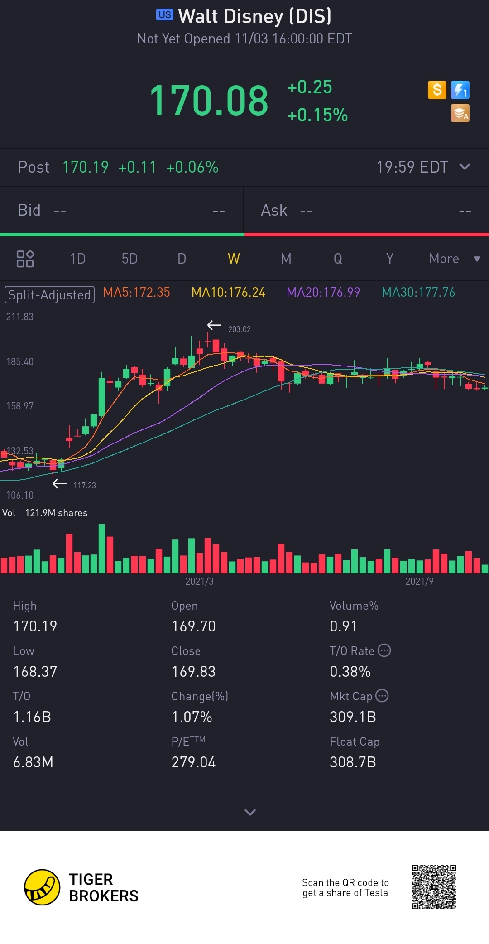Tap the percent change +0.15%

coord(318,115)
